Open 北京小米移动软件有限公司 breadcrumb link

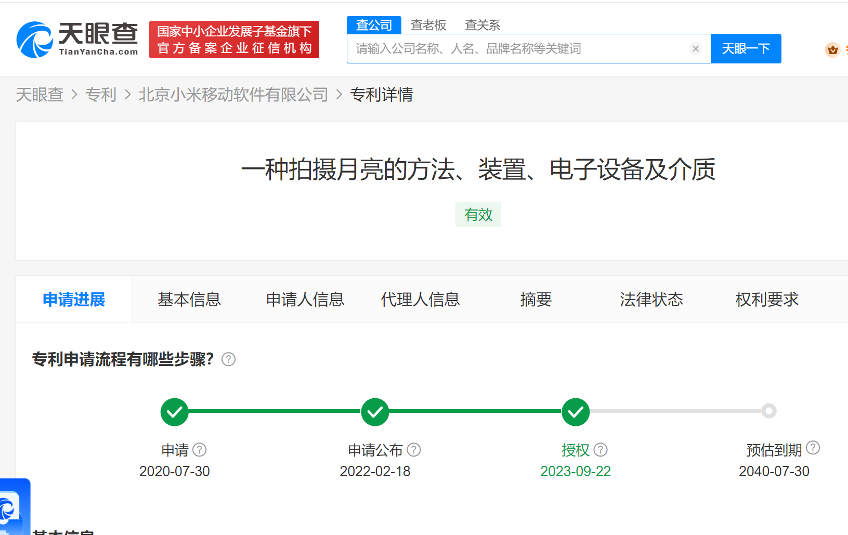coord(233,95)
